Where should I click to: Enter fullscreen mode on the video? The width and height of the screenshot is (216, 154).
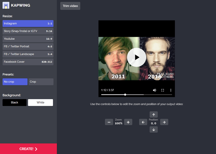[163, 90]
